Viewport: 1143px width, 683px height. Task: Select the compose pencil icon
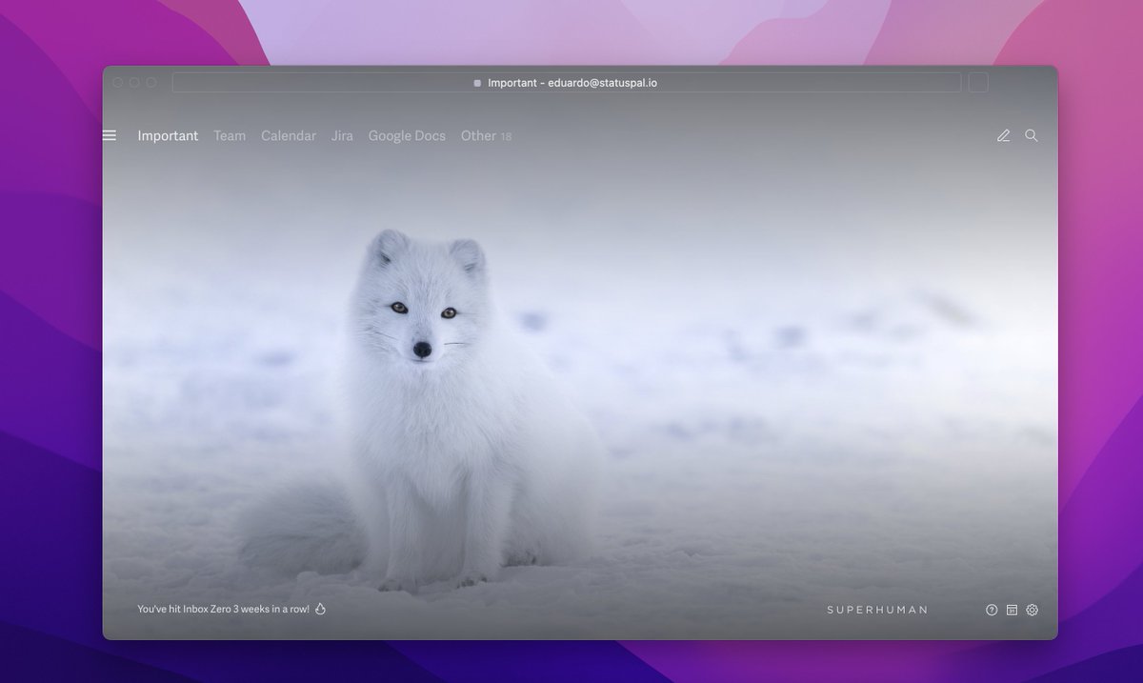click(x=1003, y=135)
